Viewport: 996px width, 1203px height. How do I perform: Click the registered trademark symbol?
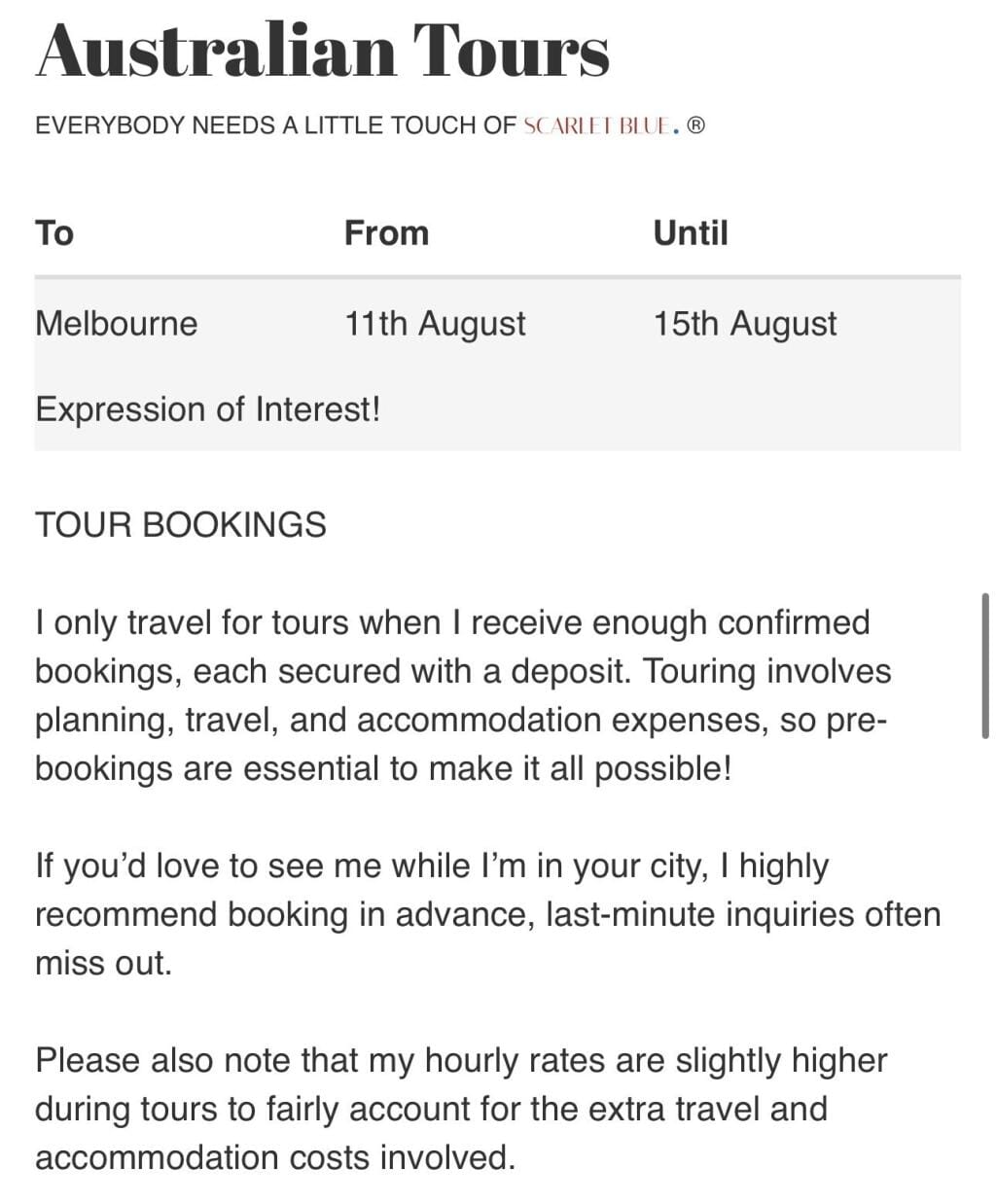tap(695, 125)
